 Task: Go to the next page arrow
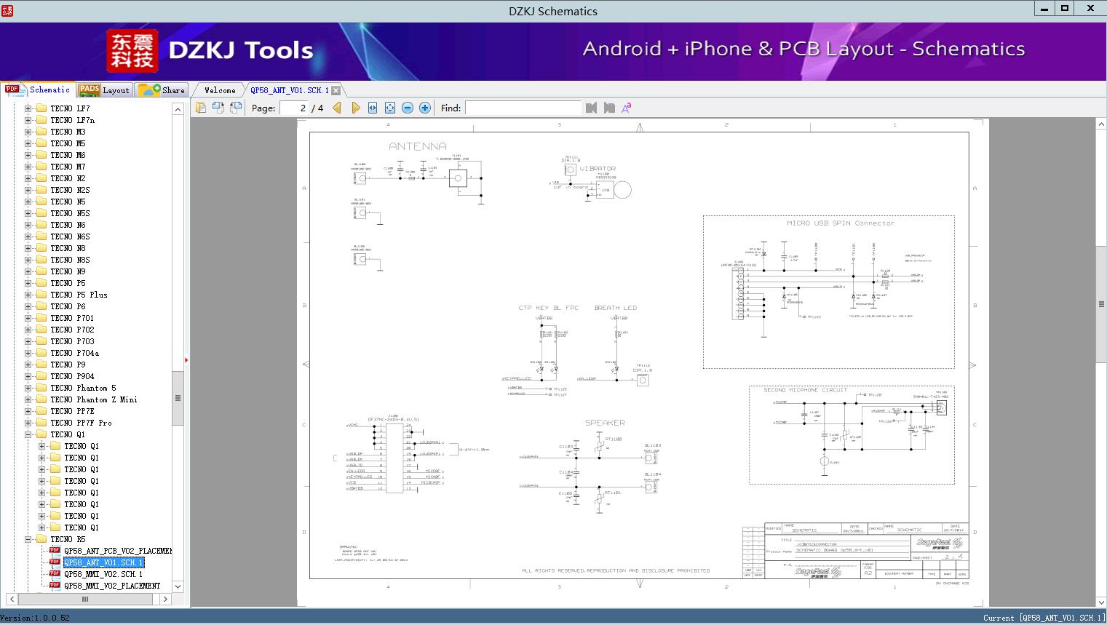point(355,108)
